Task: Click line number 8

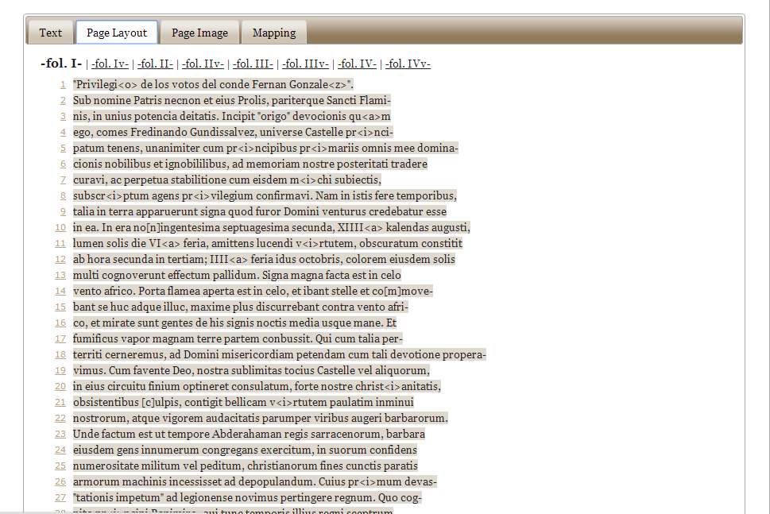Action: click(x=63, y=196)
